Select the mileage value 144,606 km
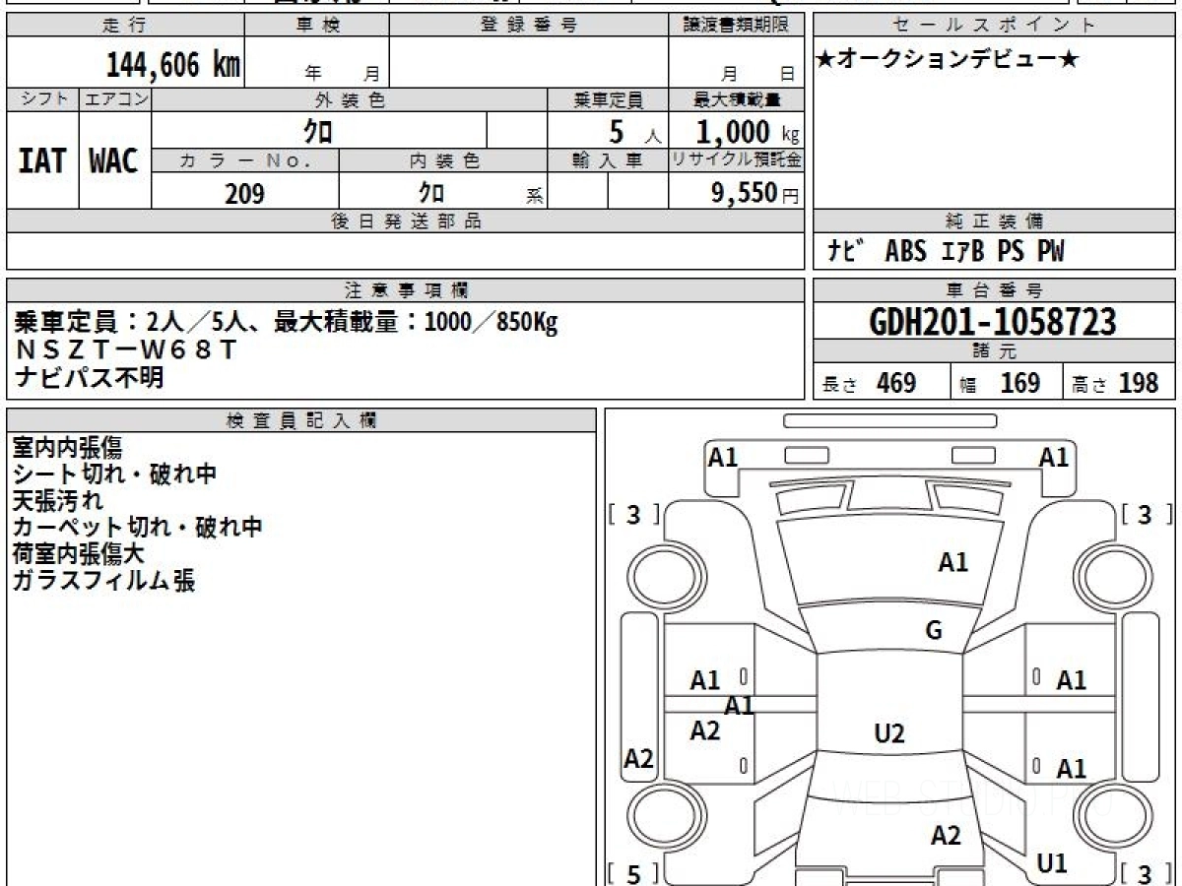 tap(173, 65)
